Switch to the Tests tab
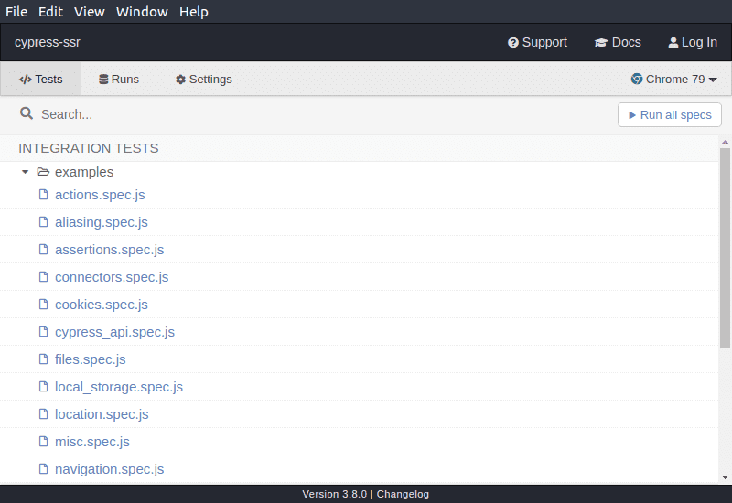 tap(40, 80)
